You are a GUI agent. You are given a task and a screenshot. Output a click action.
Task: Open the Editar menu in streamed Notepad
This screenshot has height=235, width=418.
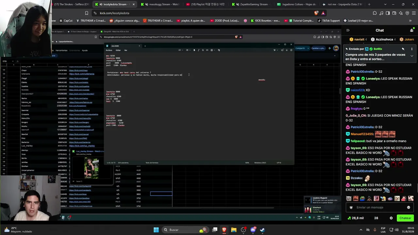coord(118,50)
